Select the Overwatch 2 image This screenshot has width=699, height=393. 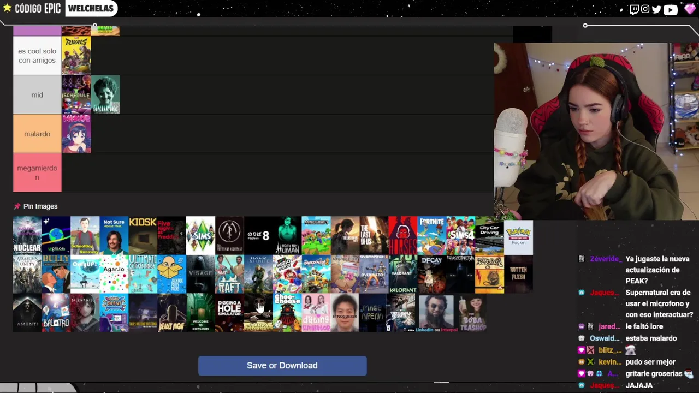coord(374,274)
